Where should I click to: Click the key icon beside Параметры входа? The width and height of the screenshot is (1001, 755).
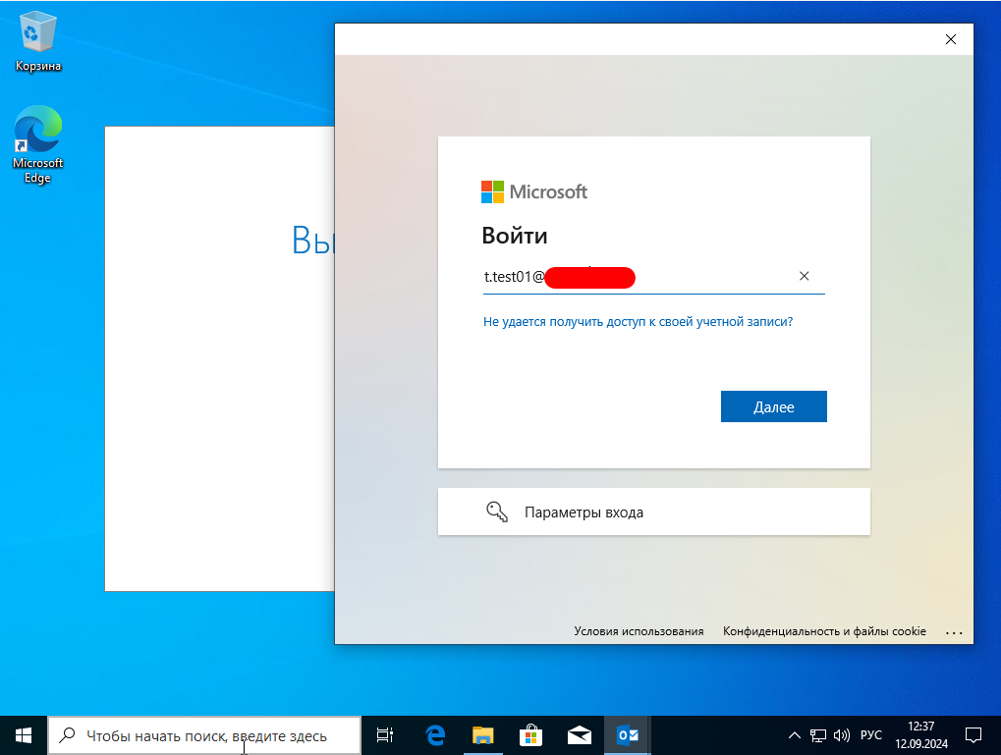pyautogui.click(x=497, y=512)
